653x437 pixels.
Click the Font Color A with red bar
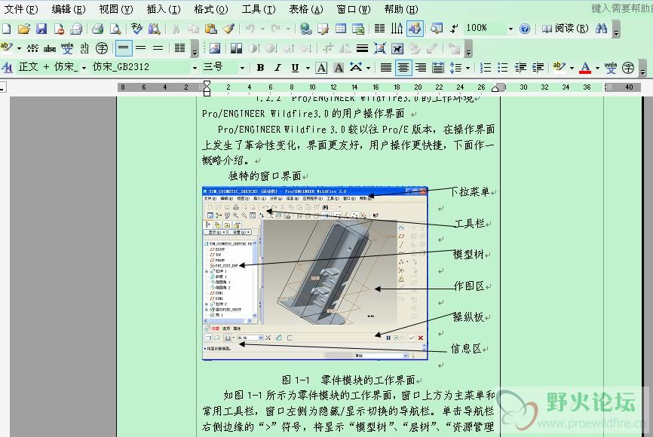coord(585,67)
